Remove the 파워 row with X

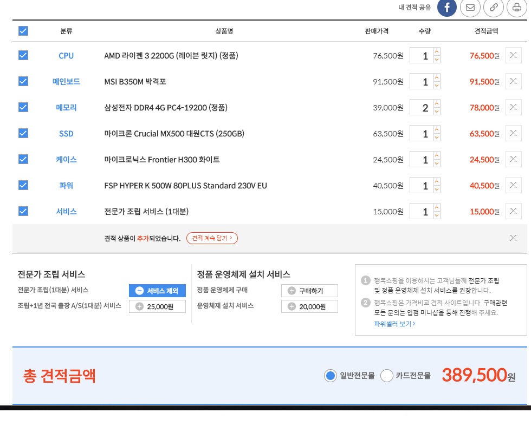514,185
